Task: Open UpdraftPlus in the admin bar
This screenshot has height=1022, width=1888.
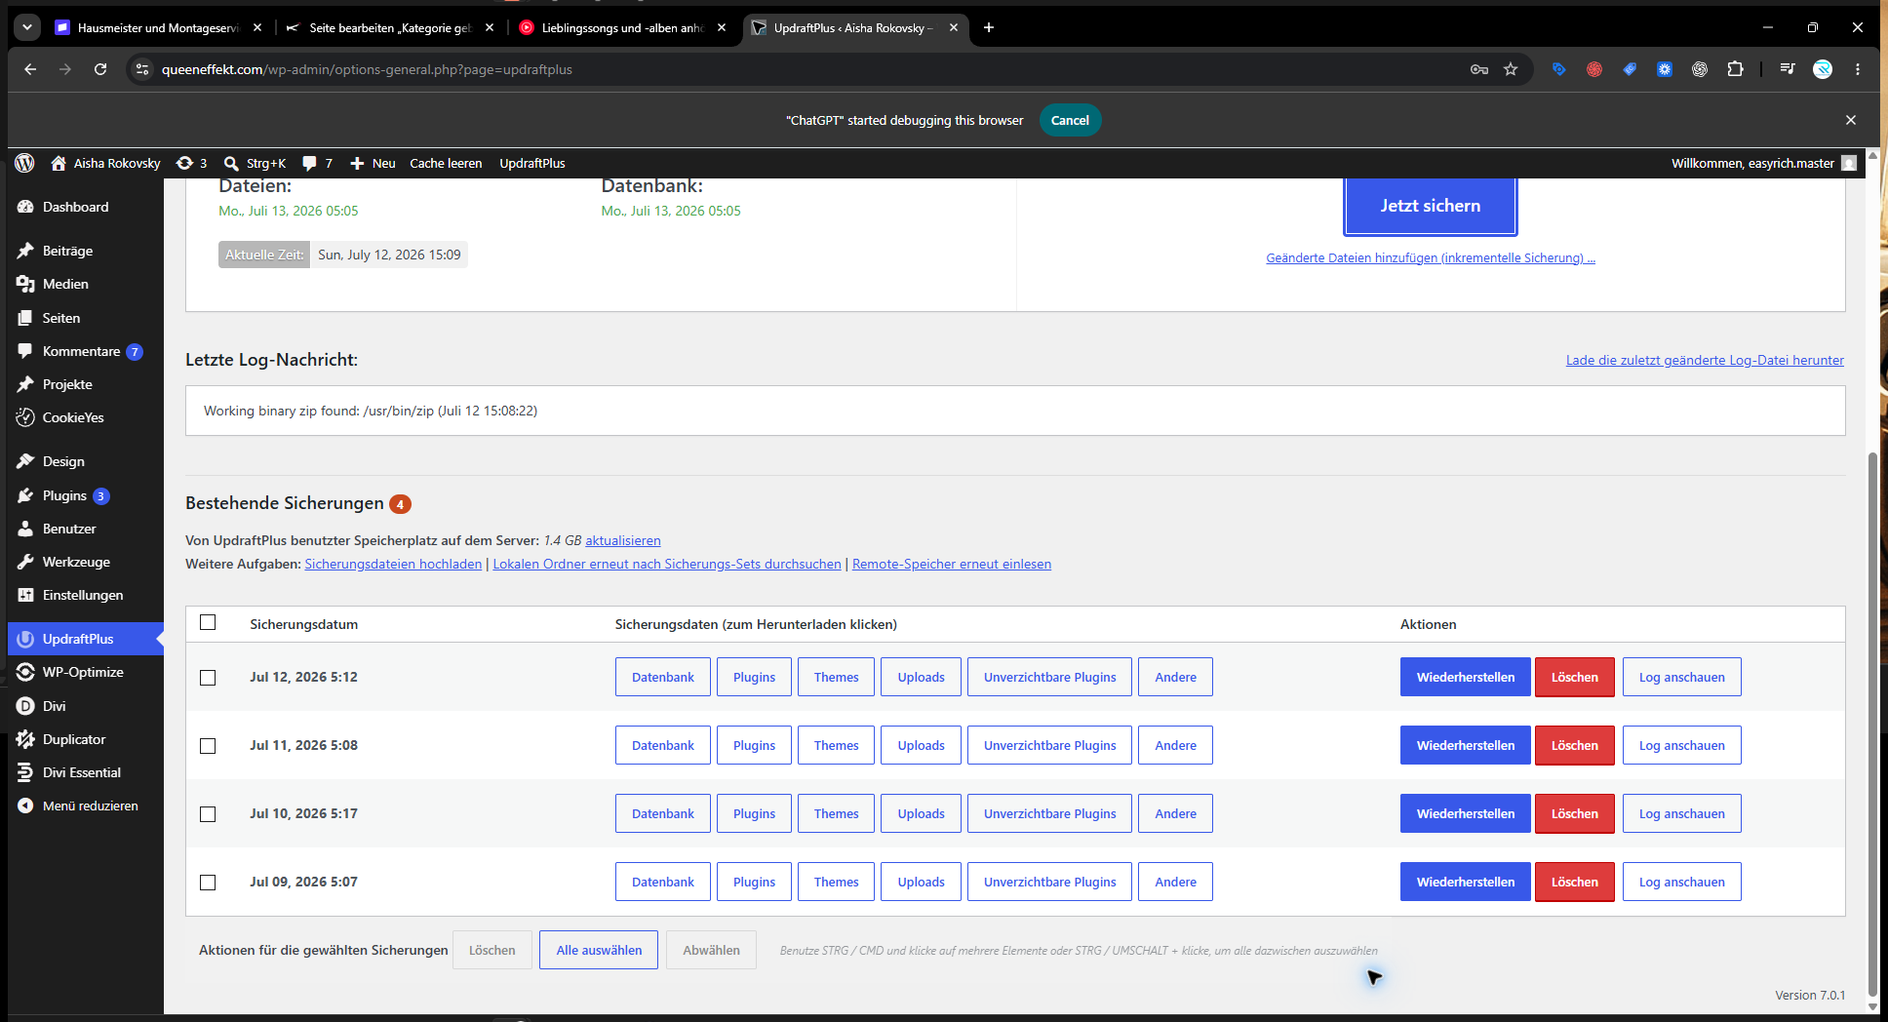Action: (x=532, y=163)
